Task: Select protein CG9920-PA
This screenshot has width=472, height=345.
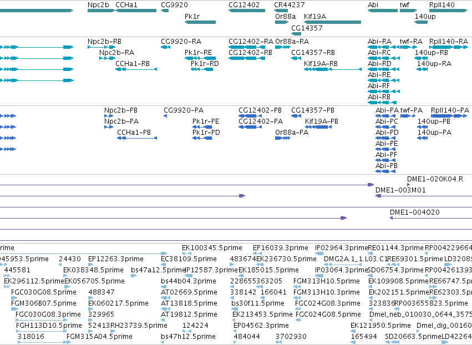Action: click(x=165, y=116)
